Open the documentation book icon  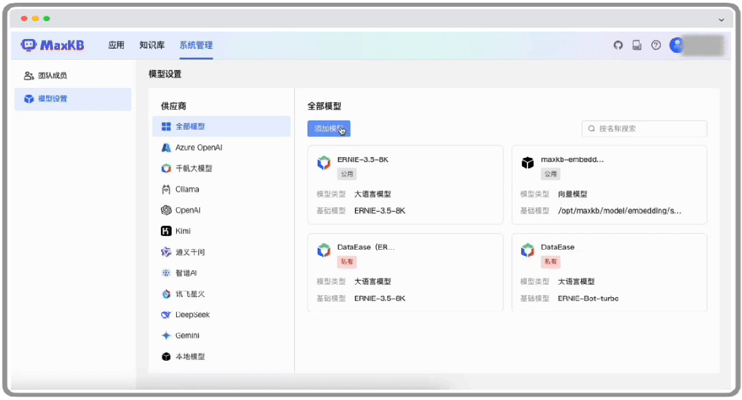637,45
